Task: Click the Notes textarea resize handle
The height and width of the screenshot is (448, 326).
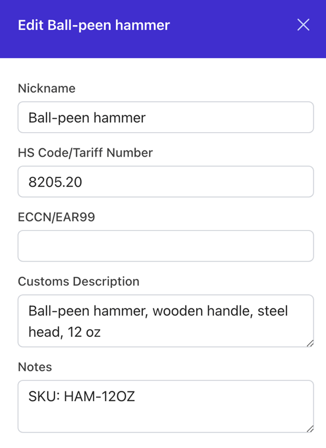Action: coord(310,429)
